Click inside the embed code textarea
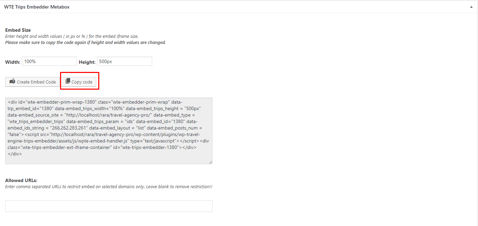The width and height of the screenshot is (478, 226). point(109,131)
